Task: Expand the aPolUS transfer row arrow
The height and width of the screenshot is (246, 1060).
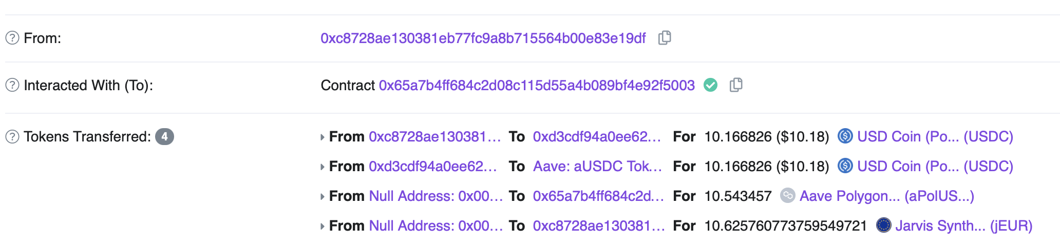Action: (x=322, y=196)
